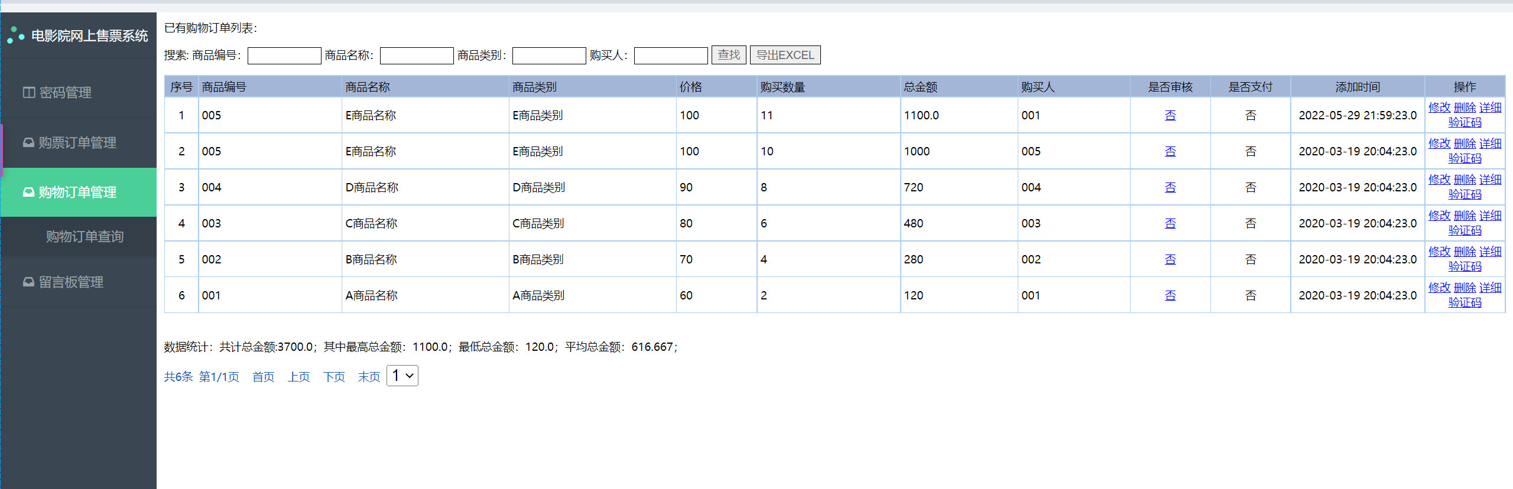
Task: Click the 数据统计 summary line
Action: click(x=421, y=347)
